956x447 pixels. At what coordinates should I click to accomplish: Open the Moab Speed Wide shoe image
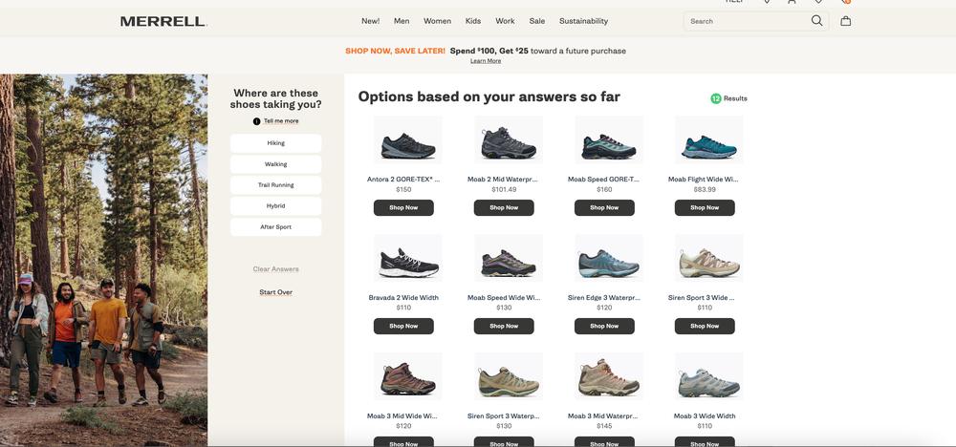[509, 258]
